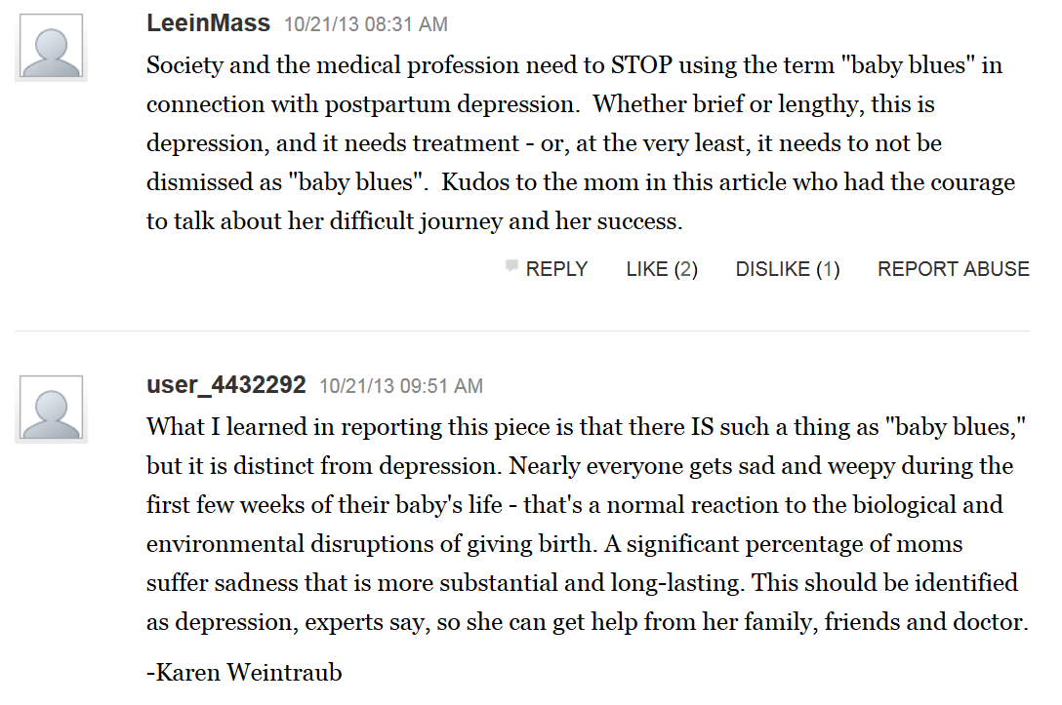Click the user_4432292 profile avatar
This screenshot has height=705, width=1062.
(x=51, y=409)
